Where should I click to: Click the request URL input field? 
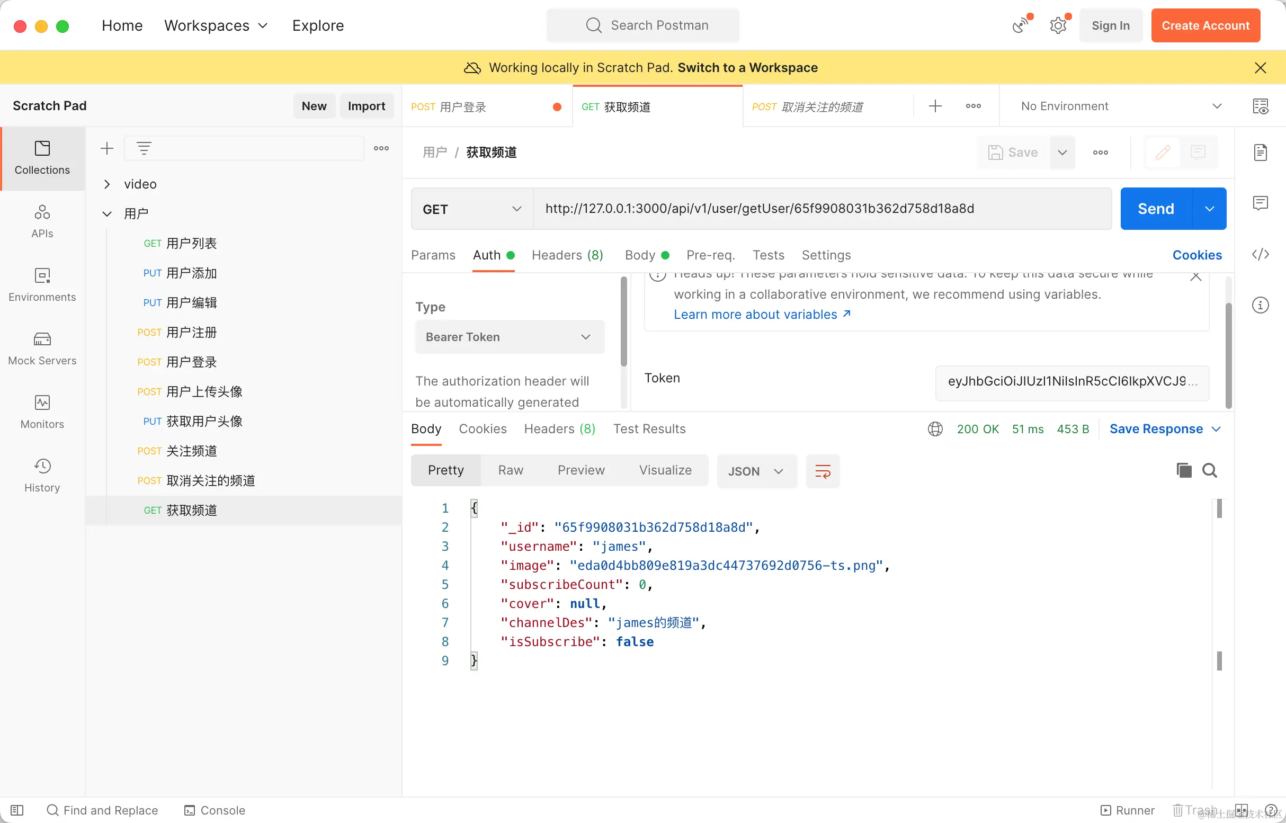(x=821, y=209)
